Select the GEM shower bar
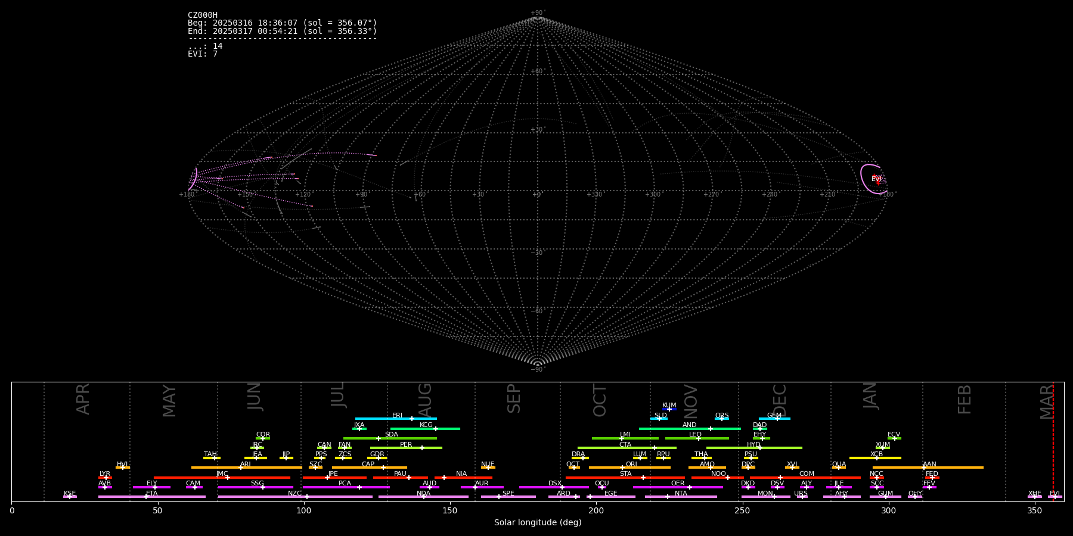The height and width of the screenshot is (536, 1073). [x=774, y=419]
